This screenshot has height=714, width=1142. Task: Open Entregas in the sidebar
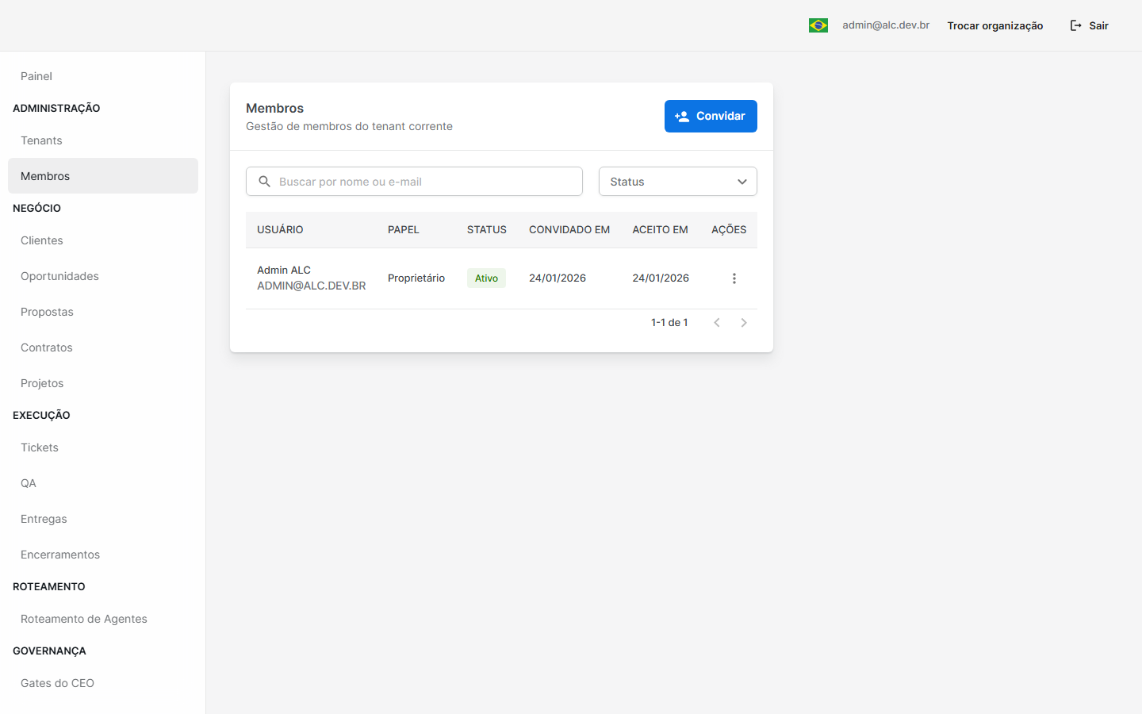tap(103, 519)
